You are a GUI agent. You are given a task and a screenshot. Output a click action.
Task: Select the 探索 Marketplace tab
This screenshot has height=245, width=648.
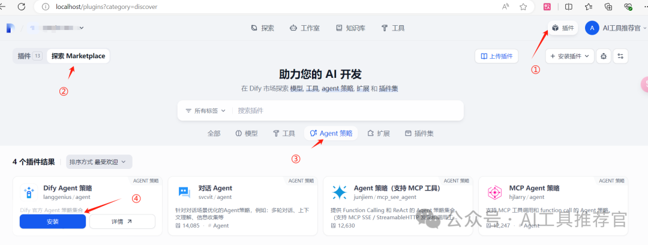click(78, 56)
